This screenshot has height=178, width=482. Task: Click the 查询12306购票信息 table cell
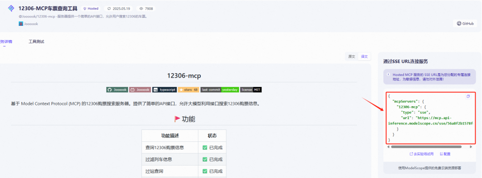tap(170, 148)
